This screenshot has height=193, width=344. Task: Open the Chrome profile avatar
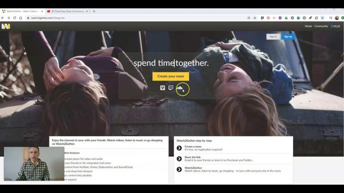coord(337,18)
